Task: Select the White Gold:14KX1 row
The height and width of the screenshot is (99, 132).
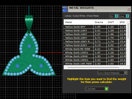Action: tap(95, 60)
